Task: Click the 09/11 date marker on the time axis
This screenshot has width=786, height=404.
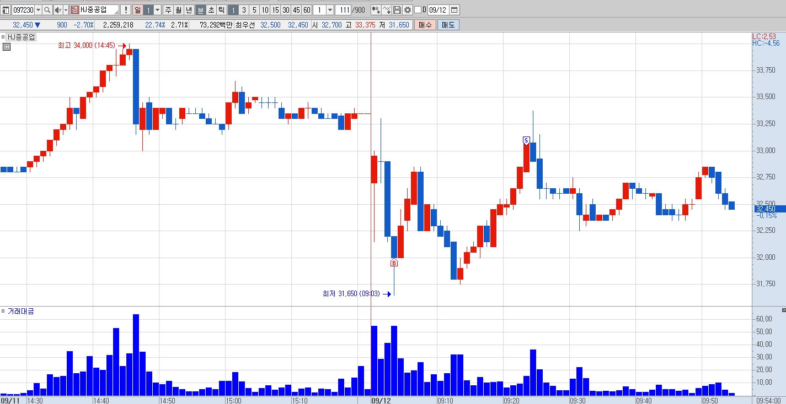Action: click(x=10, y=401)
